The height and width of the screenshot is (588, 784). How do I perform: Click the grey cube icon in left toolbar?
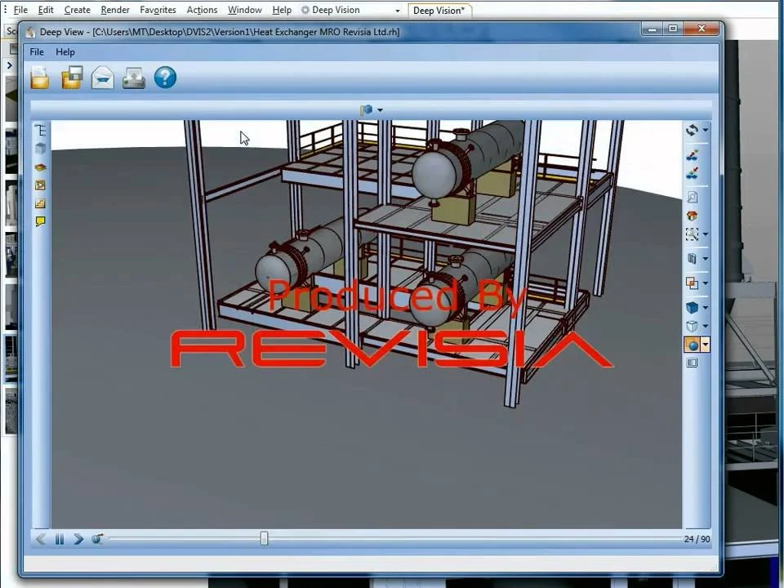click(x=41, y=149)
